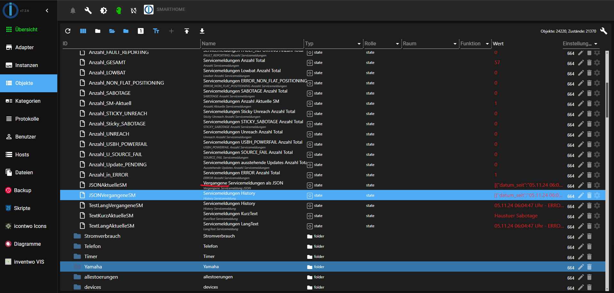Open the Funktion filter dropdown

(x=487, y=44)
